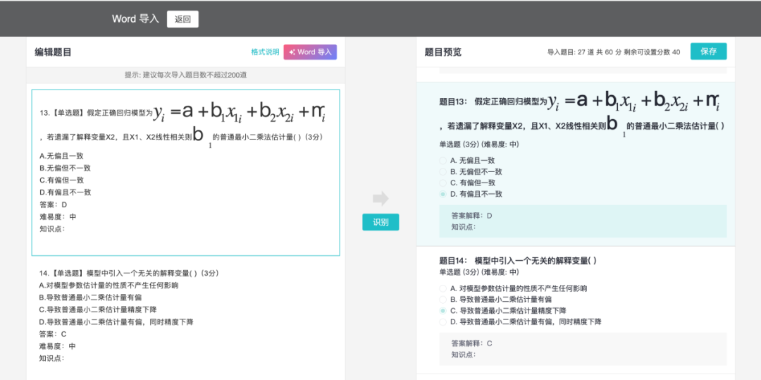
Task: Select option B 无偏但不一致 in question 13
Action: 443,172
